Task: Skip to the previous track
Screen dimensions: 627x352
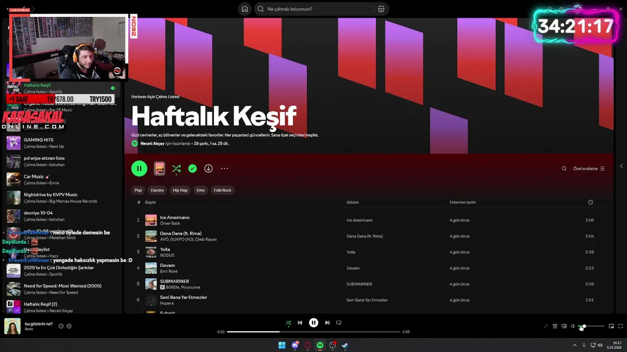Action: [x=300, y=323]
